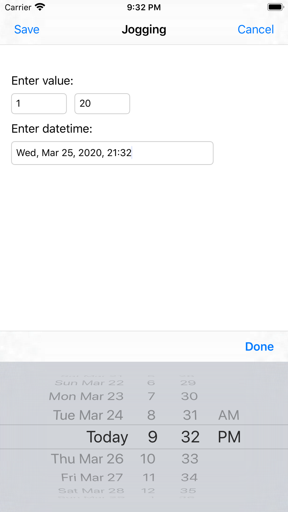Pick Mon Mar 23 in date wheel
288x512 pixels.
[86, 396]
